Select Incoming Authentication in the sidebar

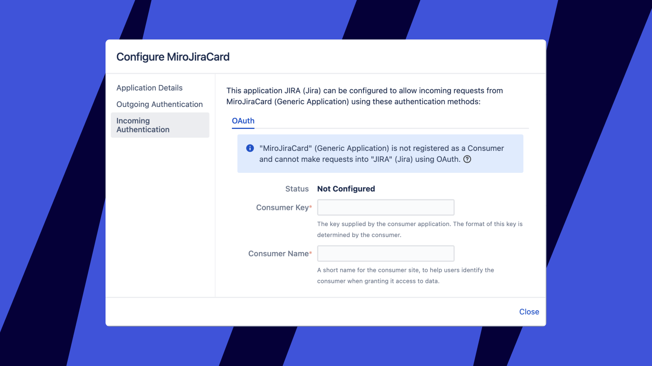coord(160,125)
